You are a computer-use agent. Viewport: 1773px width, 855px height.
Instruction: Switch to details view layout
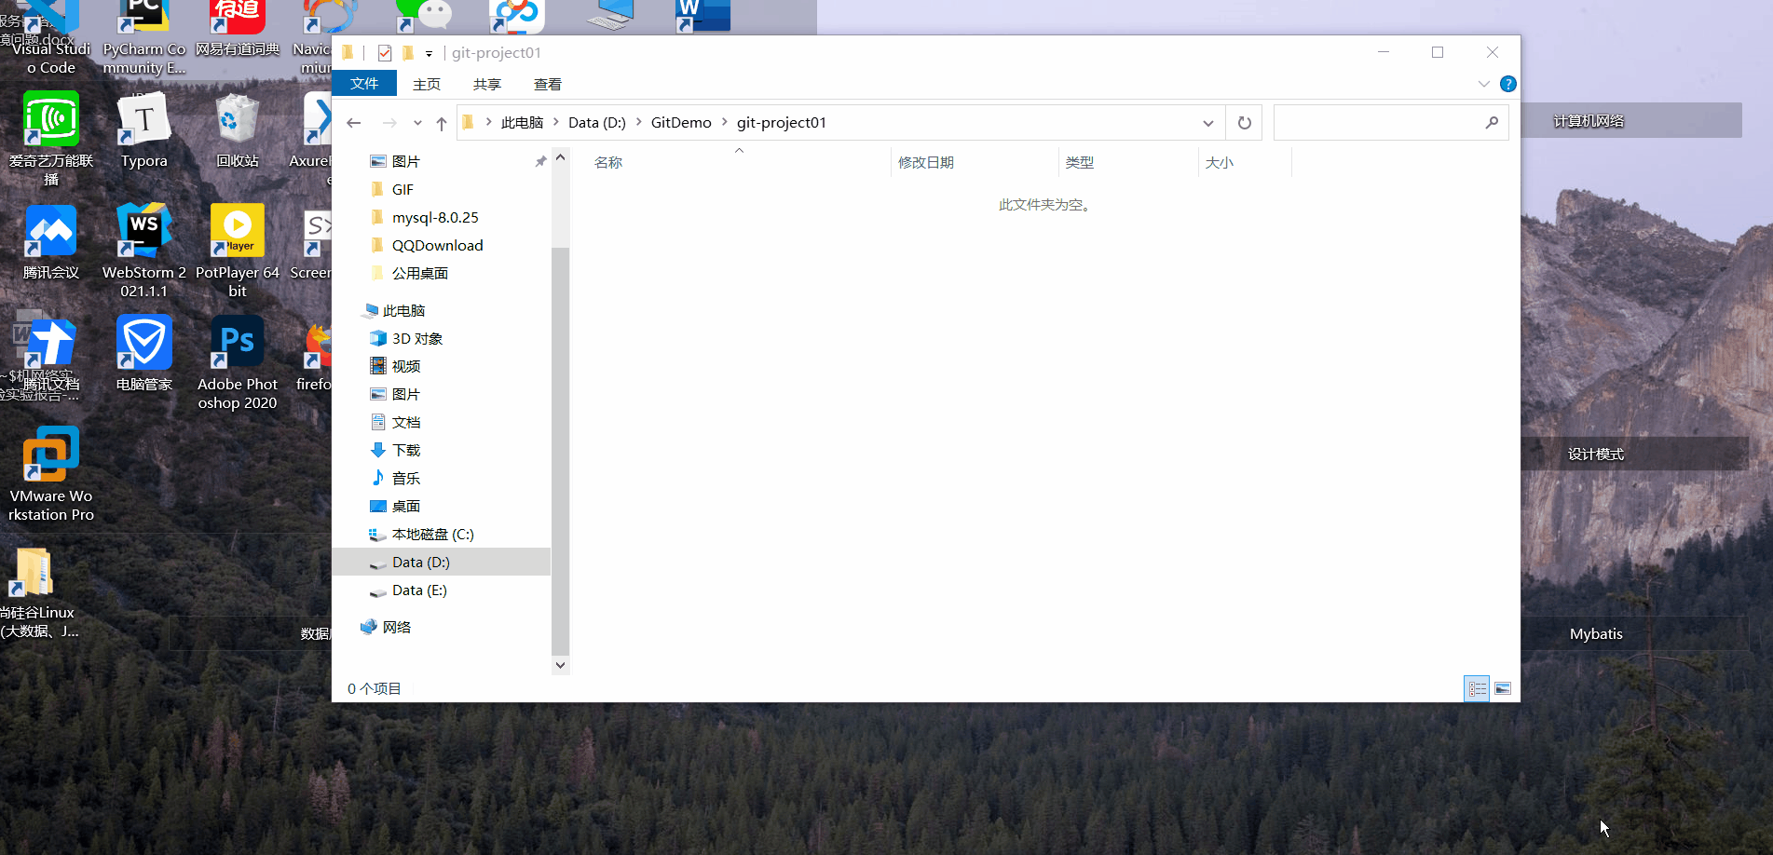(x=1478, y=689)
